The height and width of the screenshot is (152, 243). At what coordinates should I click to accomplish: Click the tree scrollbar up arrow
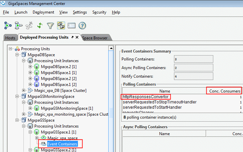point(111,48)
